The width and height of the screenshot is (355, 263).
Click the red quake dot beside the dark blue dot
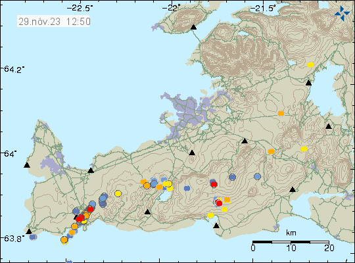[214, 184]
